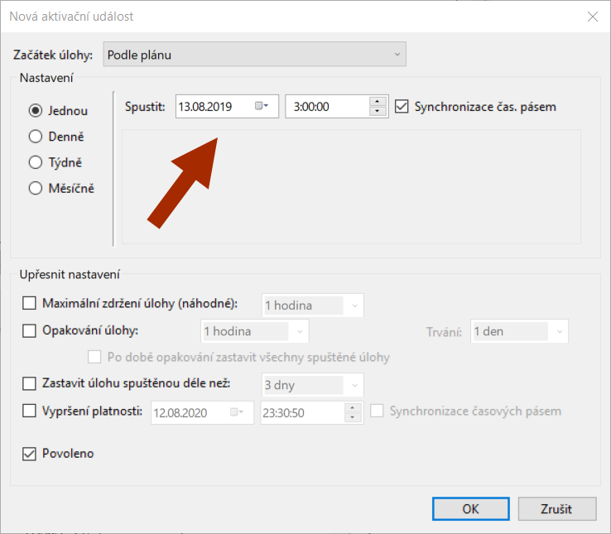This screenshot has width=611, height=534.
Task: Click the OK button
Action: pyautogui.click(x=471, y=508)
